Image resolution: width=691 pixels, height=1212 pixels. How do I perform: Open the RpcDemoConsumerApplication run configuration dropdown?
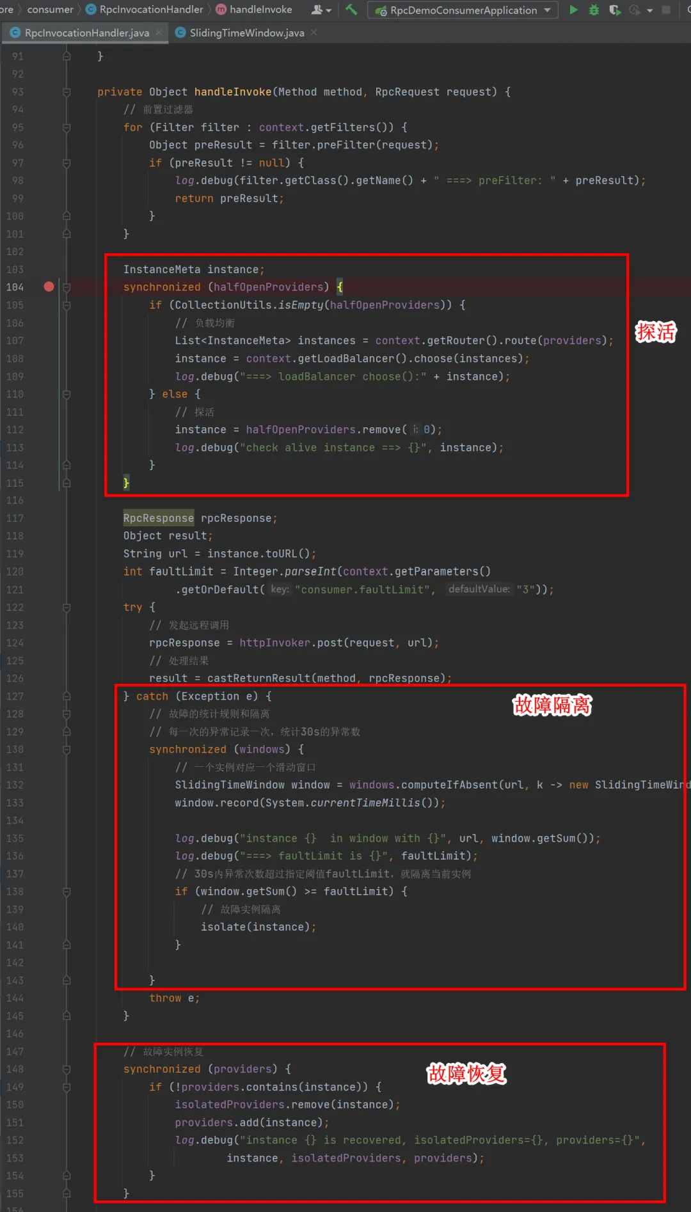(x=463, y=10)
